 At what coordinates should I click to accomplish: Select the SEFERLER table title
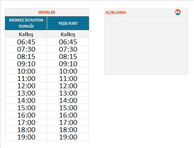[47, 13]
